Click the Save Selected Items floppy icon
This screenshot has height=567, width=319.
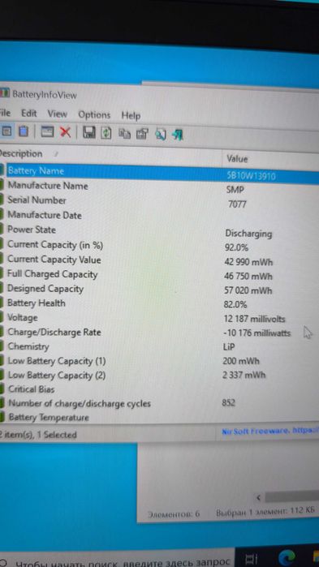pyautogui.click(x=89, y=133)
